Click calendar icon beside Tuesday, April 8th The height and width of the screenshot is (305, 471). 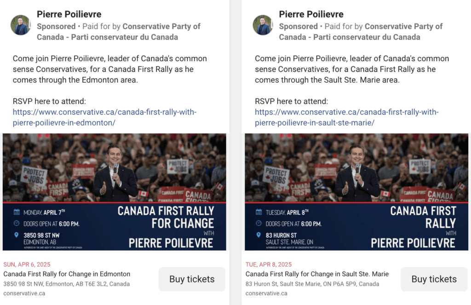pos(258,212)
